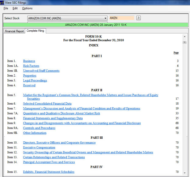Open the Other Information link
The image size is (190, 177).
[35, 133]
